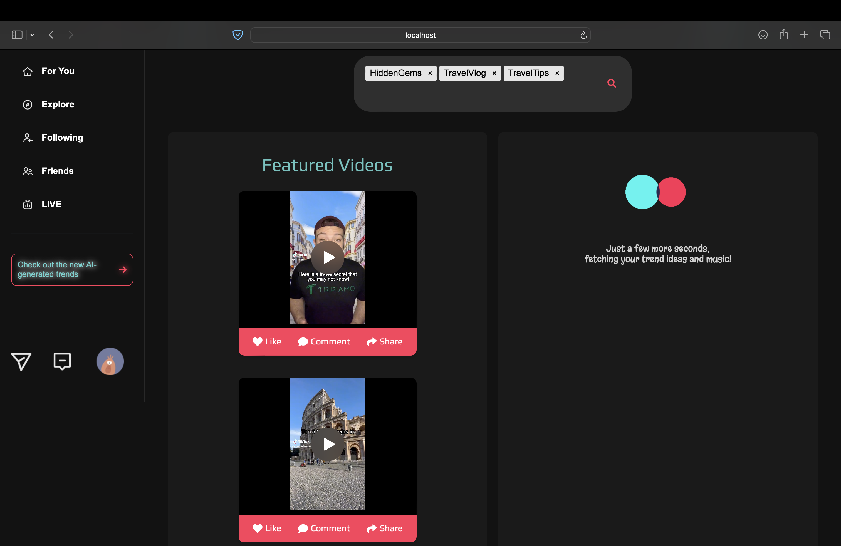Image resolution: width=841 pixels, height=546 pixels.
Task: Play the Tripiamo travel secret video
Action: [x=328, y=257]
